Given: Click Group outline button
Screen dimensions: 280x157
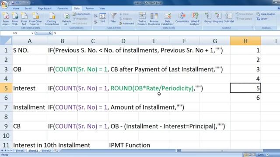Looking at the screenshot, I should point(208,18).
